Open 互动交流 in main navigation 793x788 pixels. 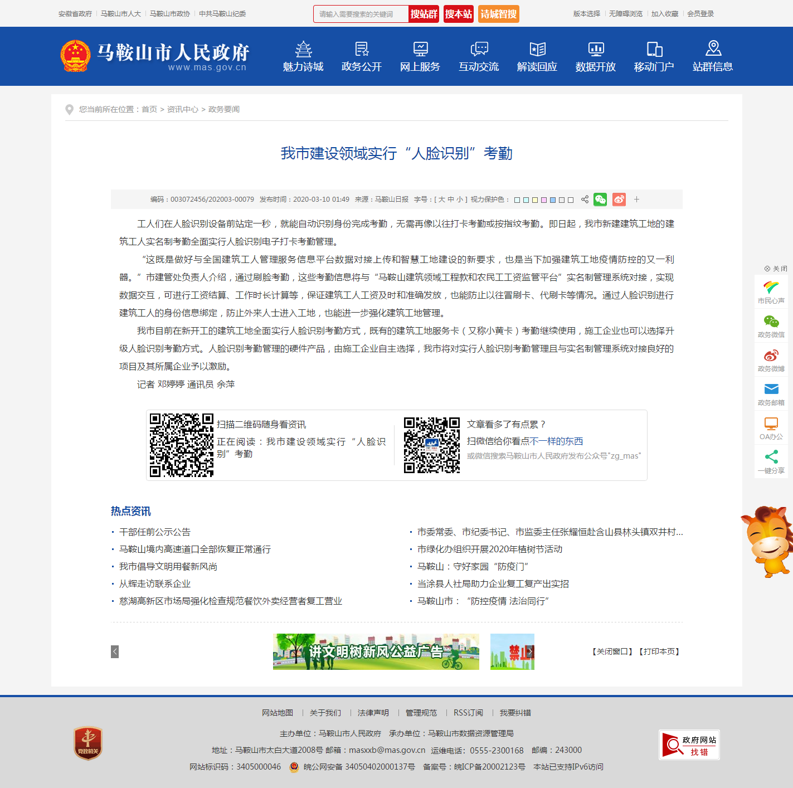point(479,56)
